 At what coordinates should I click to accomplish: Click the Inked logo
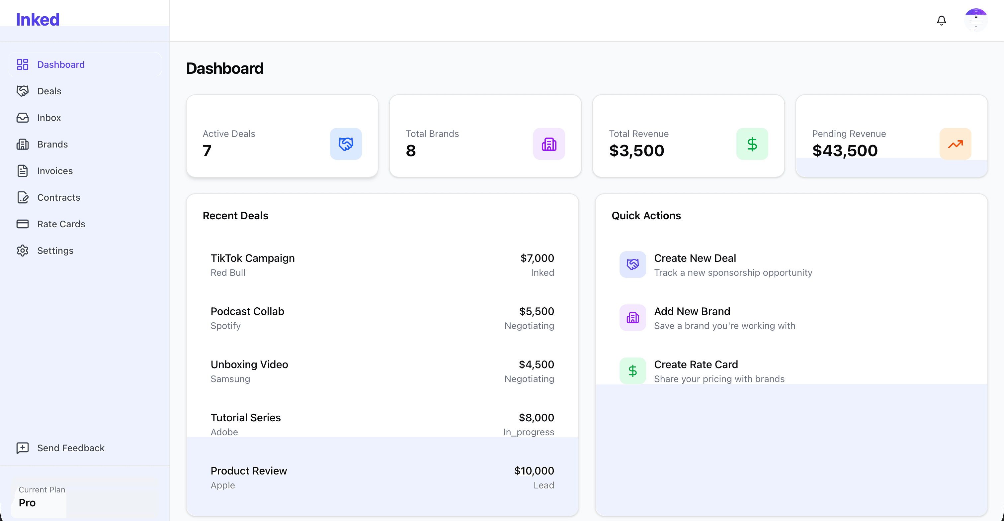(38, 19)
